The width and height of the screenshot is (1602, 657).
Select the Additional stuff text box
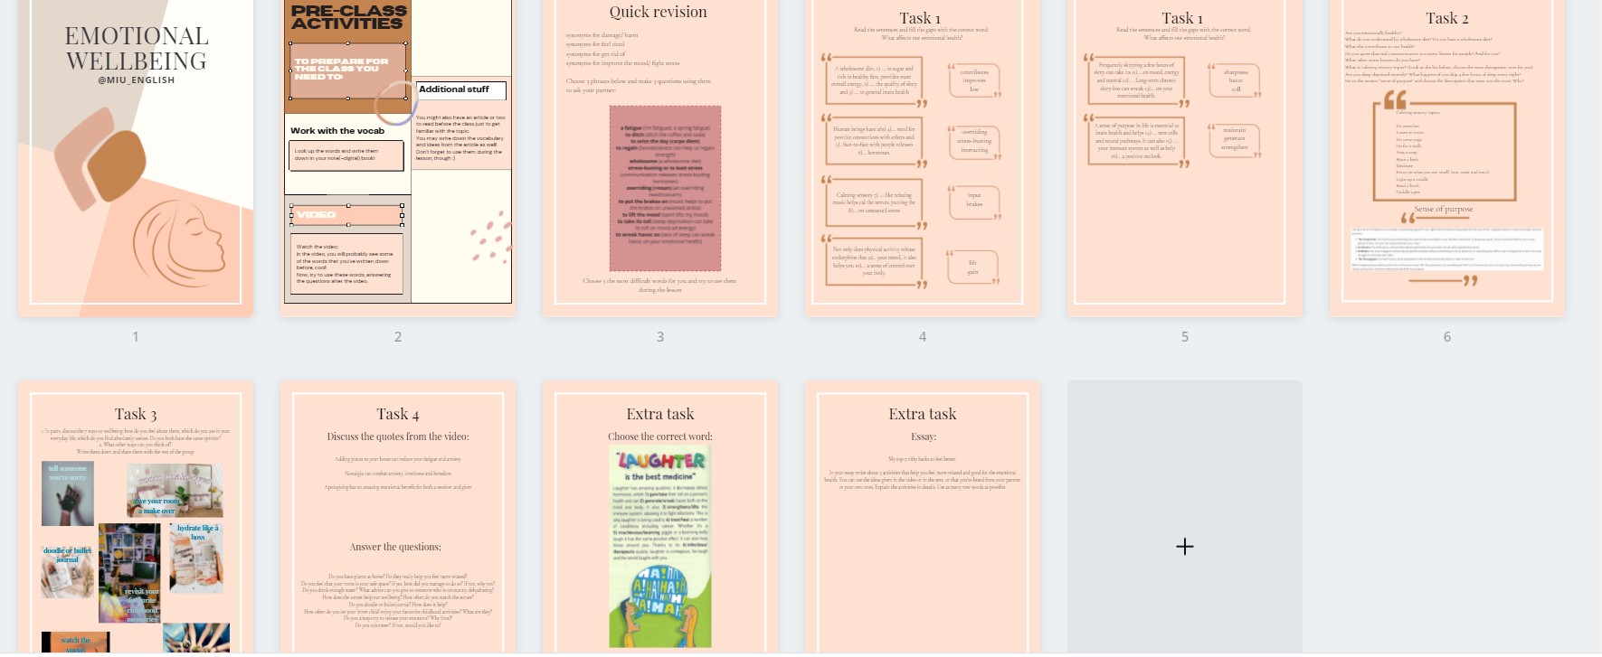coord(460,89)
